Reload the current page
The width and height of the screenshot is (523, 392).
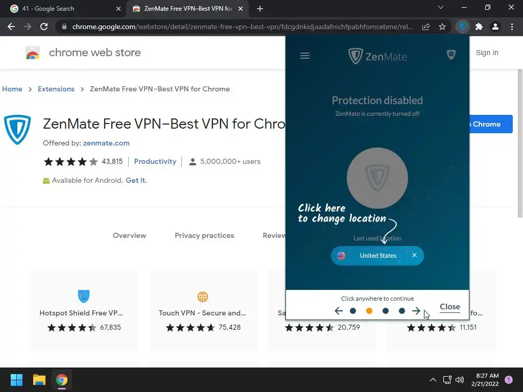coord(44,27)
